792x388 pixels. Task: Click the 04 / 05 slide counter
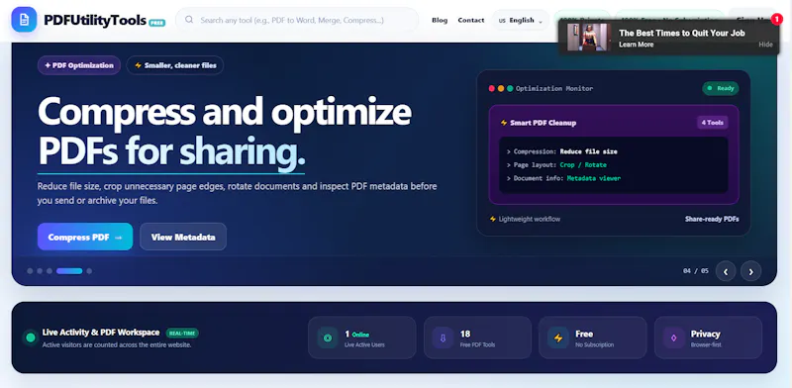696,271
